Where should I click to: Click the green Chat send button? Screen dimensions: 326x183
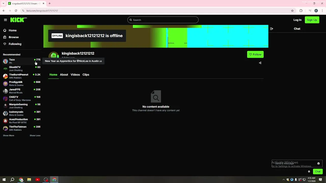point(318,172)
